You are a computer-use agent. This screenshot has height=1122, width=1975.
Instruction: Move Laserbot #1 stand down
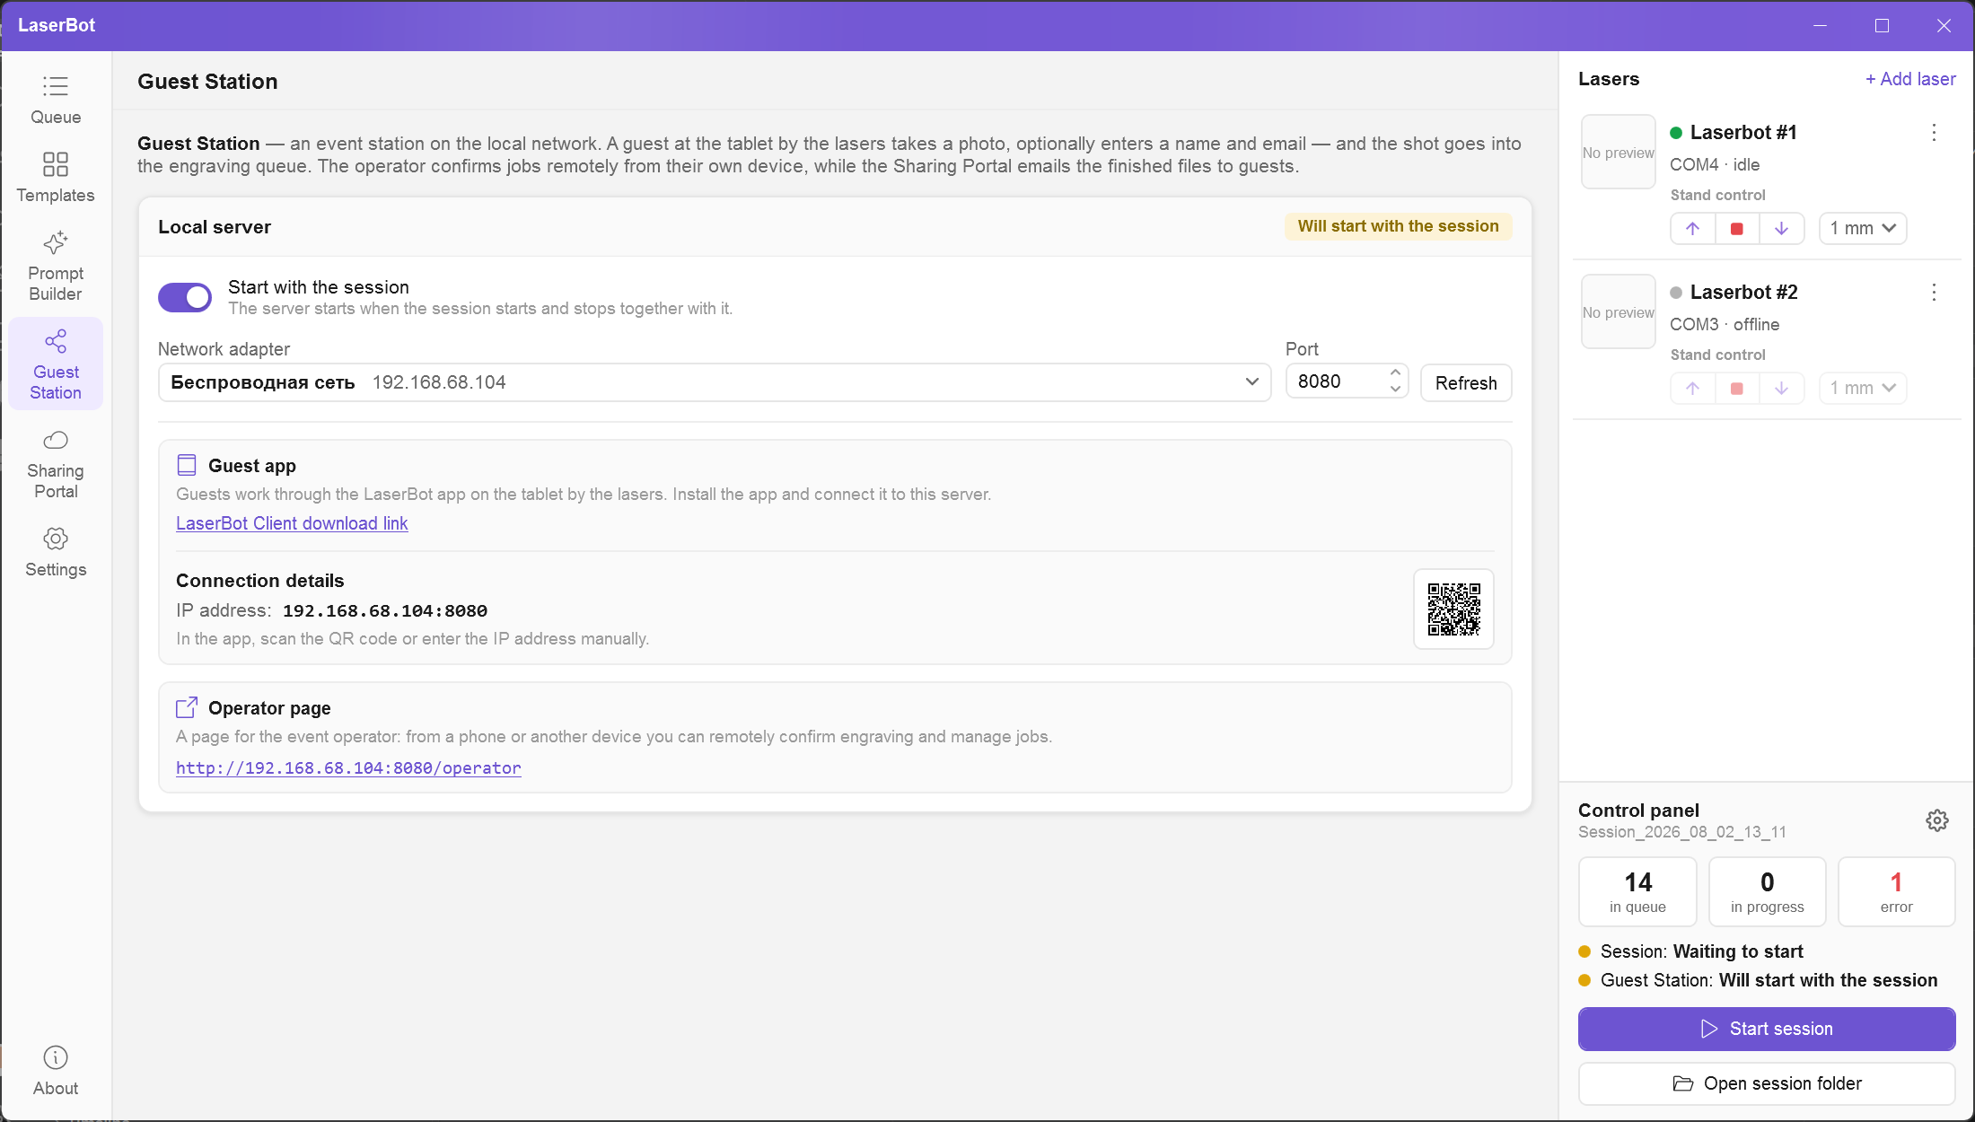coord(1781,229)
